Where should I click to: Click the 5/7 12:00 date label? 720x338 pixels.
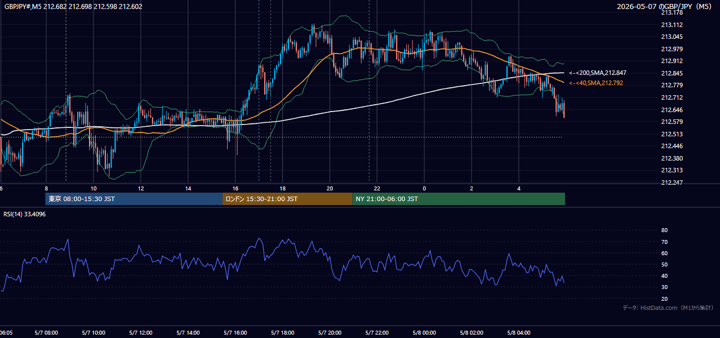coord(141,333)
